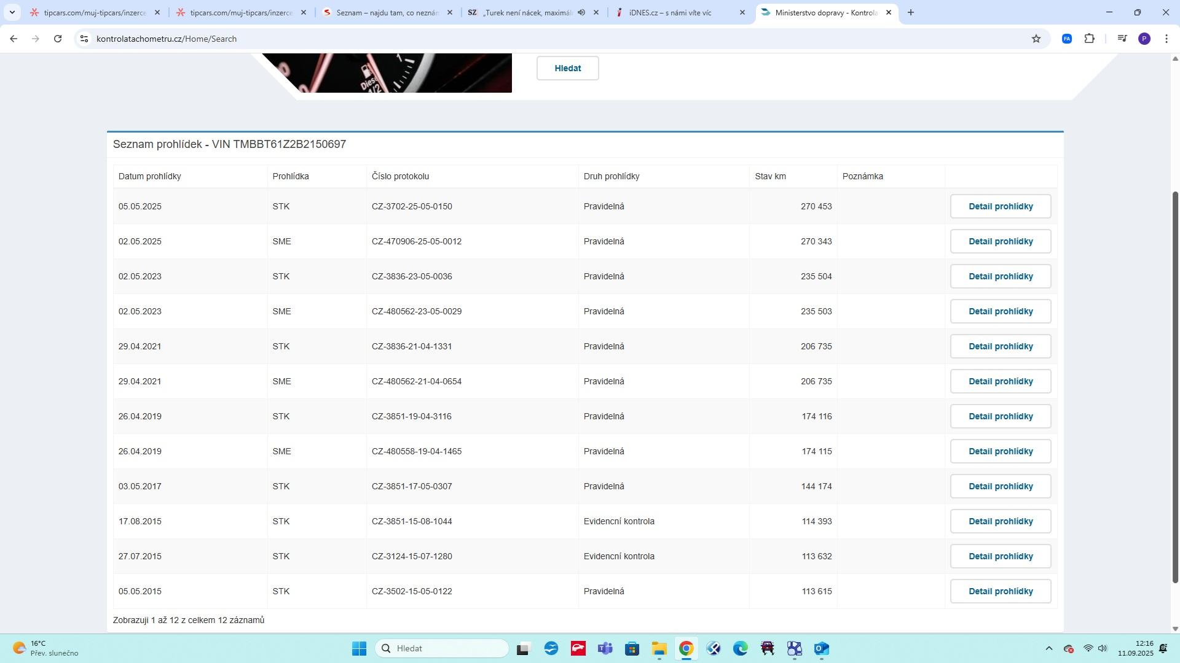Open Detail prohlídky for 17.08.2015 inspection
The height and width of the screenshot is (663, 1180).
(1000, 521)
